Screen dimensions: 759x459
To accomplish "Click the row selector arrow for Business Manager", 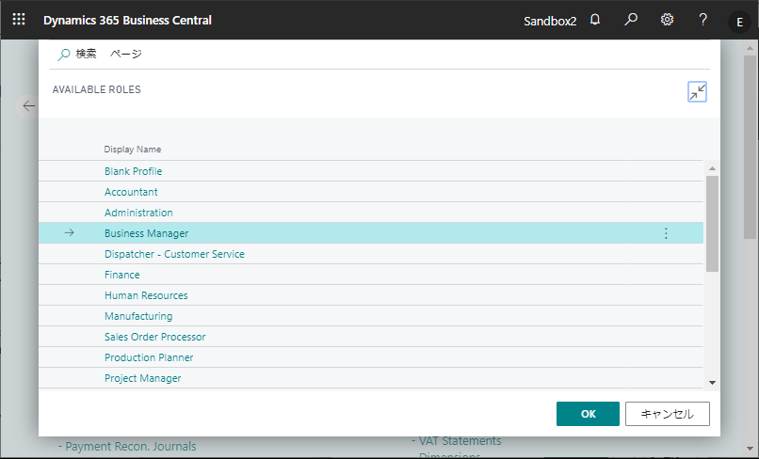I will [70, 233].
